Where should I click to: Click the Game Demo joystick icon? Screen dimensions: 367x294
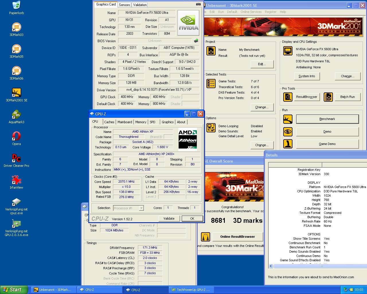click(x=288, y=144)
